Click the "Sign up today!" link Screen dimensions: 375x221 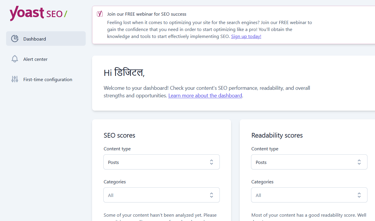click(246, 36)
